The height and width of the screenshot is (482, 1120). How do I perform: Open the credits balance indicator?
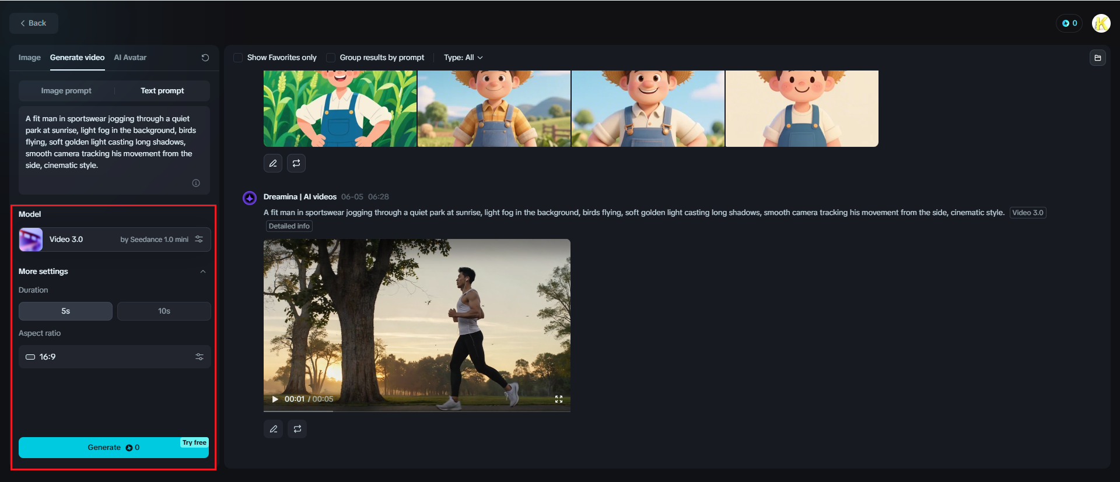(x=1069, y=23)
